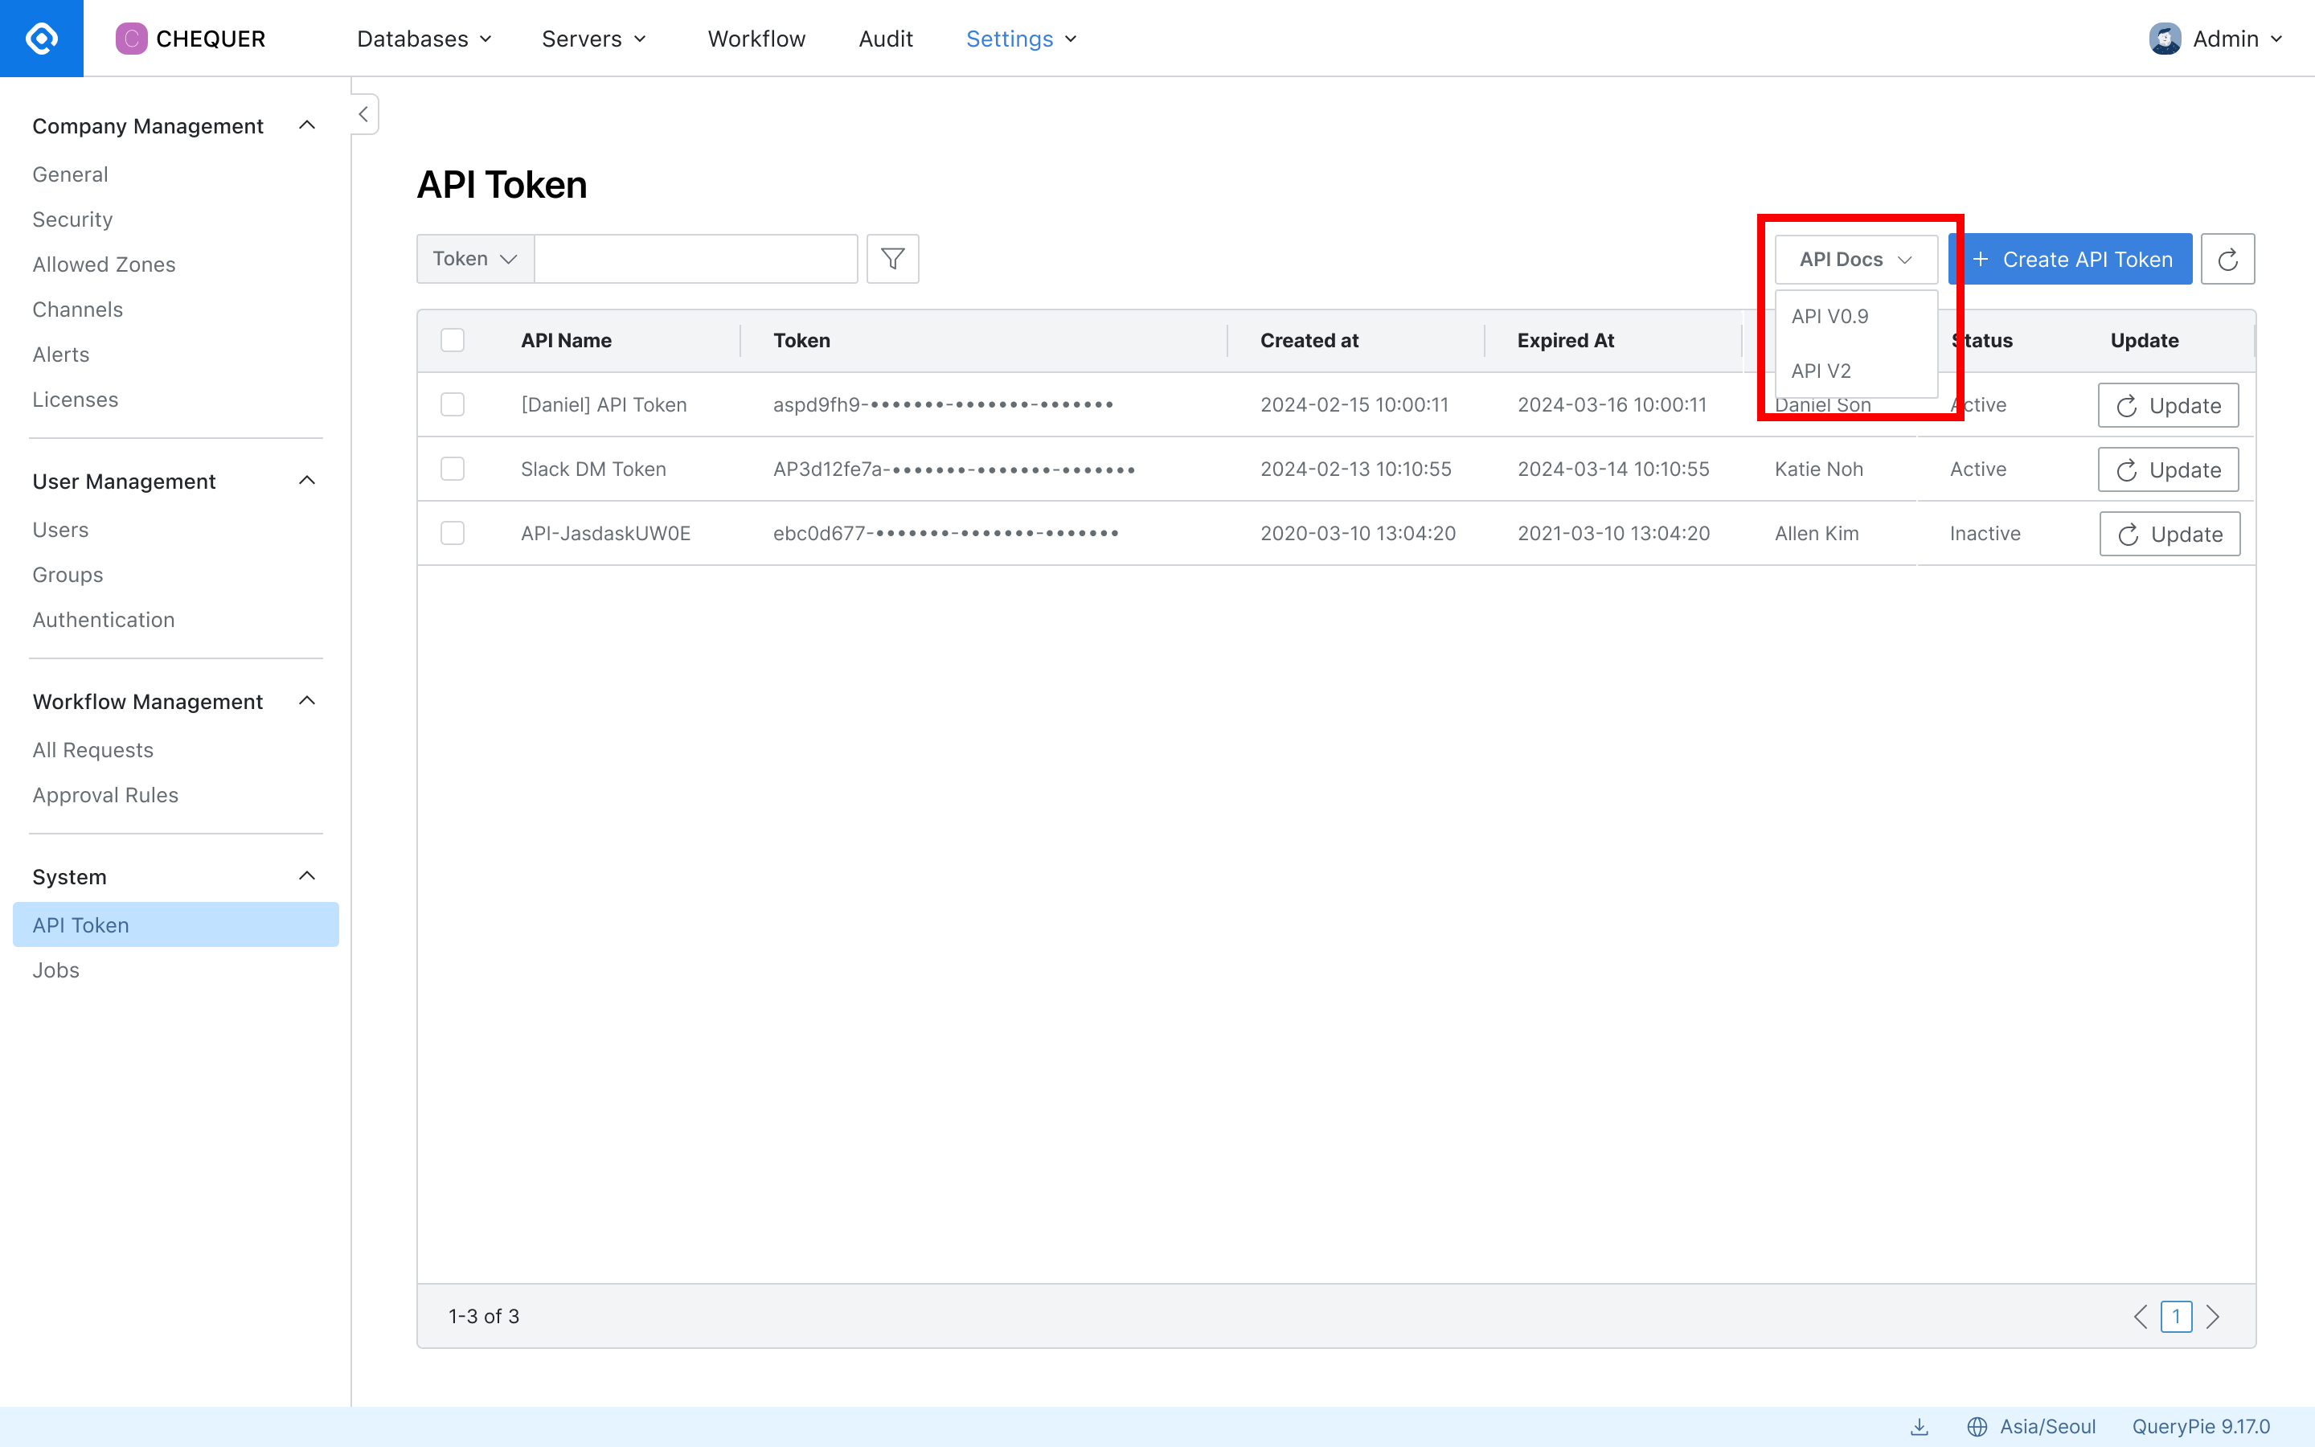This screenshot has height=1447, width=2315.
Task: Update the [Daniel] API Token
Action: pyautogui.click(x=2168, y=406)
